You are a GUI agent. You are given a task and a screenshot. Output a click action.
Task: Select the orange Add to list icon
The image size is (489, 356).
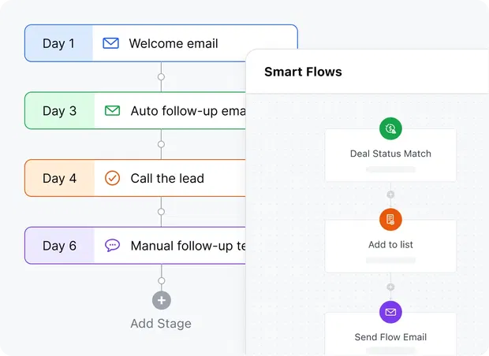(390, 219)
